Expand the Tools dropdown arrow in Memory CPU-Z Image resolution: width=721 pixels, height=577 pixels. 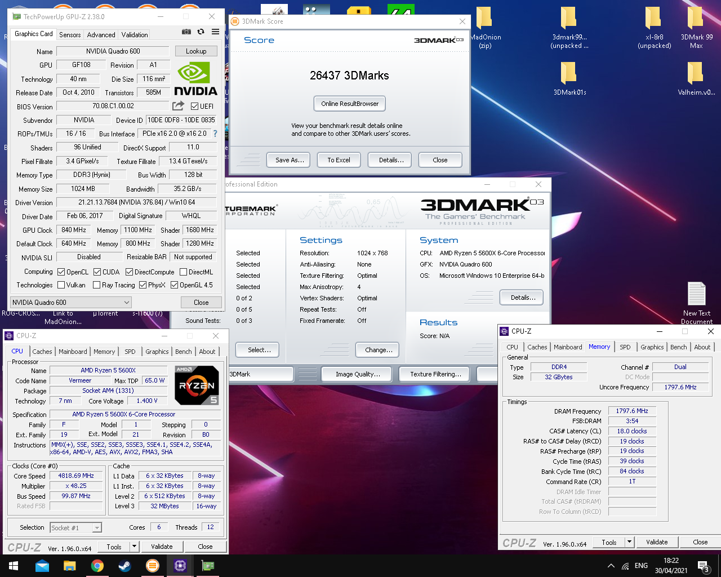click(629, 542)
